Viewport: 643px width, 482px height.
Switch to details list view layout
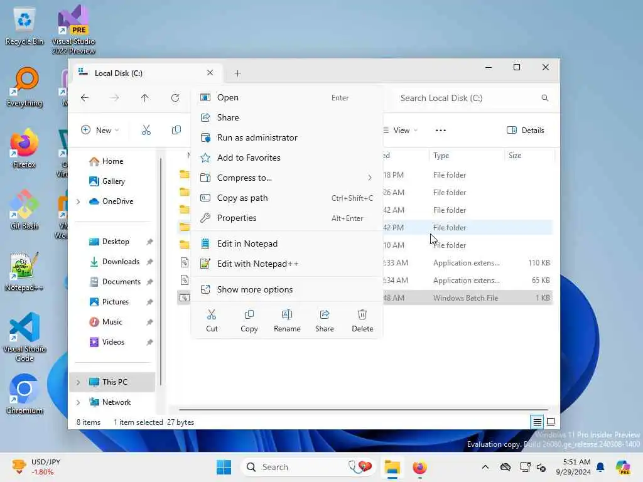[538, 422]
